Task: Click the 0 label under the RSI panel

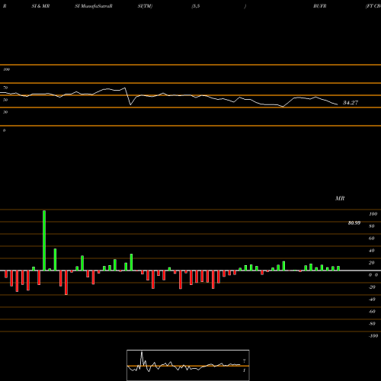Action: [4, 130]
